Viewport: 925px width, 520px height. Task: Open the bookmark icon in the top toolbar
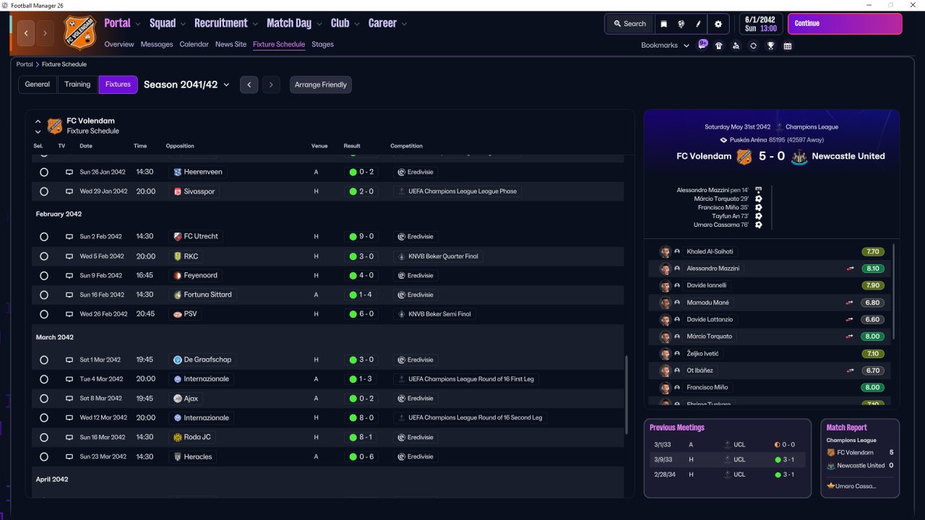664,24
